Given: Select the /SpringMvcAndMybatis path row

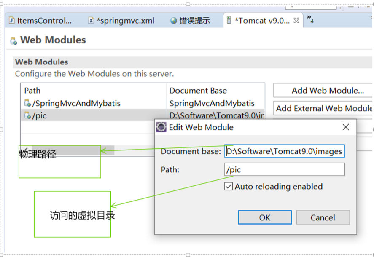Looking at the screenshot, I should click(94, 103).
